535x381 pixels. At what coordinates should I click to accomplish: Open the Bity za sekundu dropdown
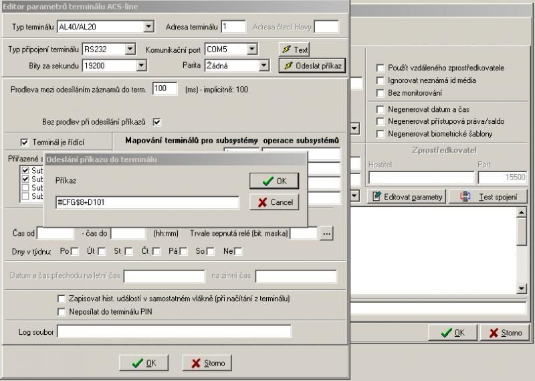(141, 65)
